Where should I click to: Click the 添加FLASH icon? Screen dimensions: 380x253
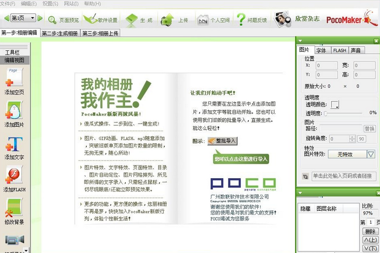pos(14,174)
